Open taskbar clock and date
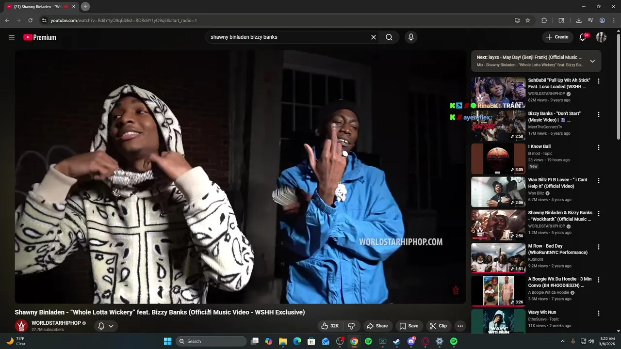 (x=607, y=341)
